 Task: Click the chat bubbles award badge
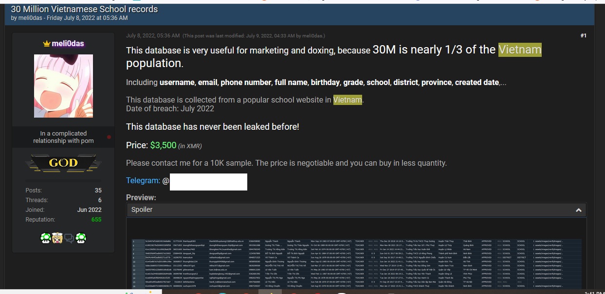[69, 238]
